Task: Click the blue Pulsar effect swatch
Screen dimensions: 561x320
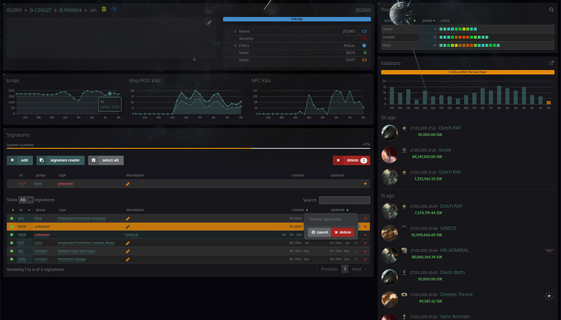Action: pyautogui.click(x=364, y=46)
